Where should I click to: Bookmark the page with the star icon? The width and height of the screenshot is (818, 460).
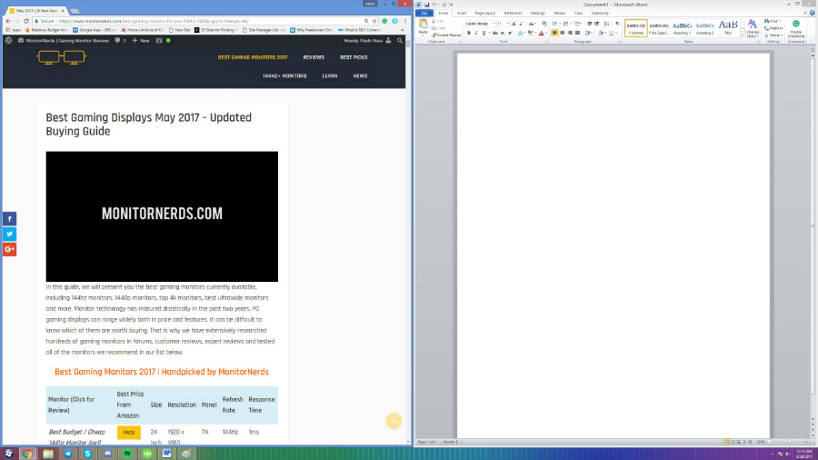pyautogui.click(x=374, y=21)
